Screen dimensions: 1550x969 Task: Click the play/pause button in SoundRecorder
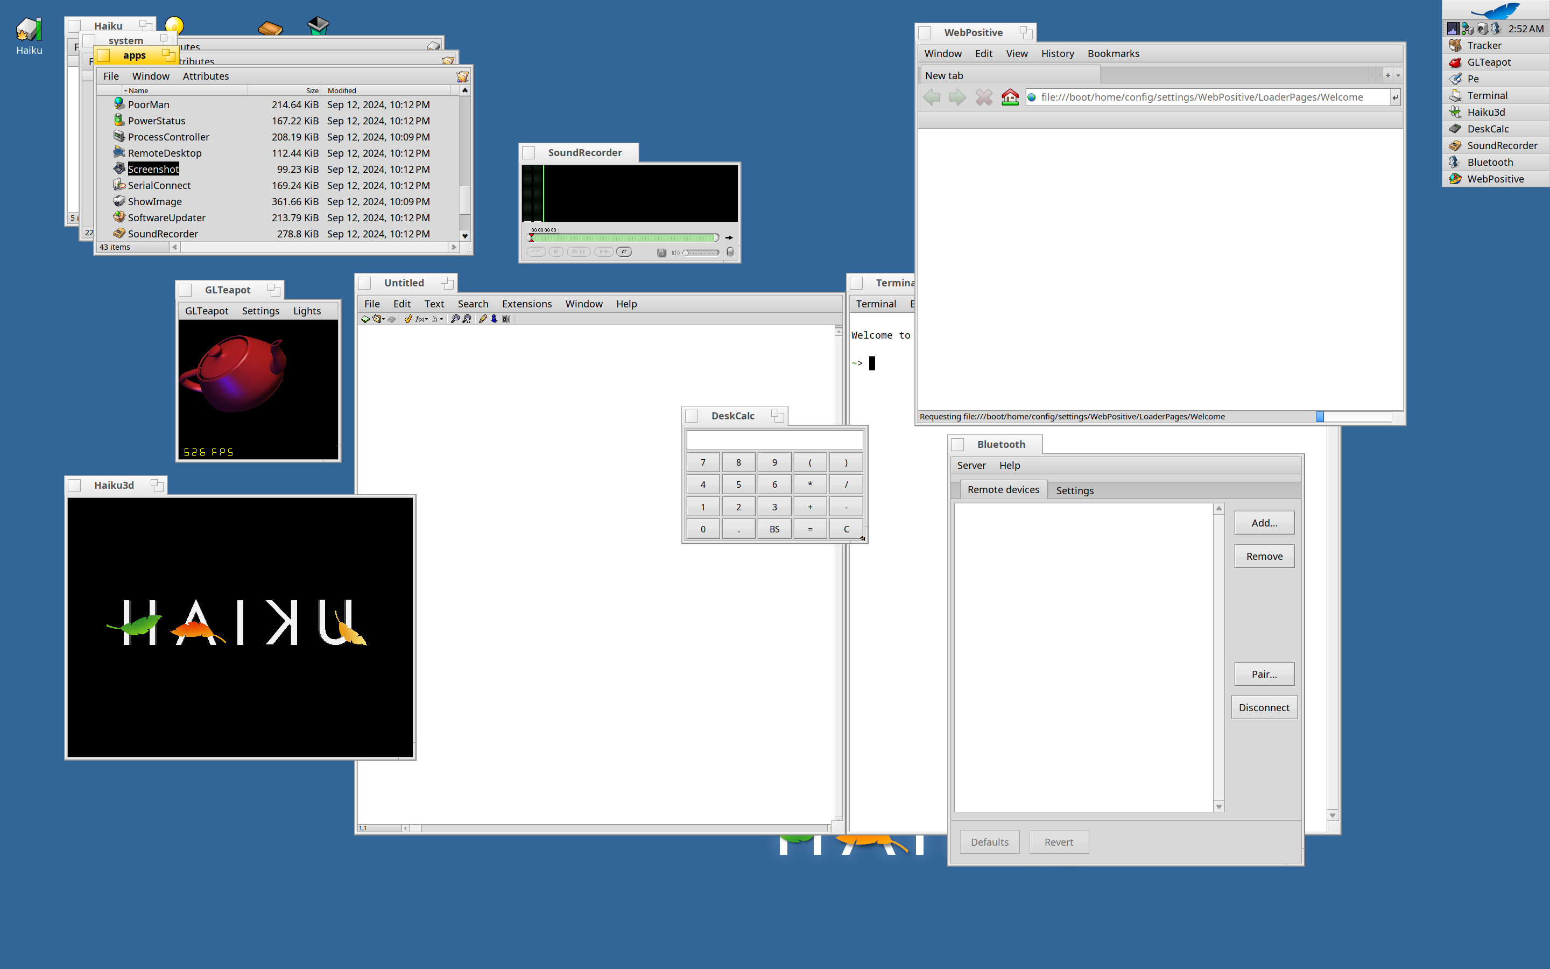[x=579, y=252]
